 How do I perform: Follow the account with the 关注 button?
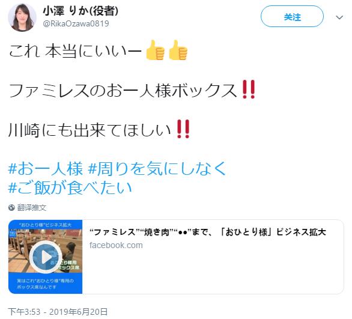[292, 17]
